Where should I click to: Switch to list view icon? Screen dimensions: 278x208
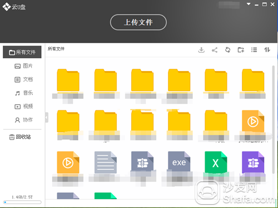click(x=254, y=50)
